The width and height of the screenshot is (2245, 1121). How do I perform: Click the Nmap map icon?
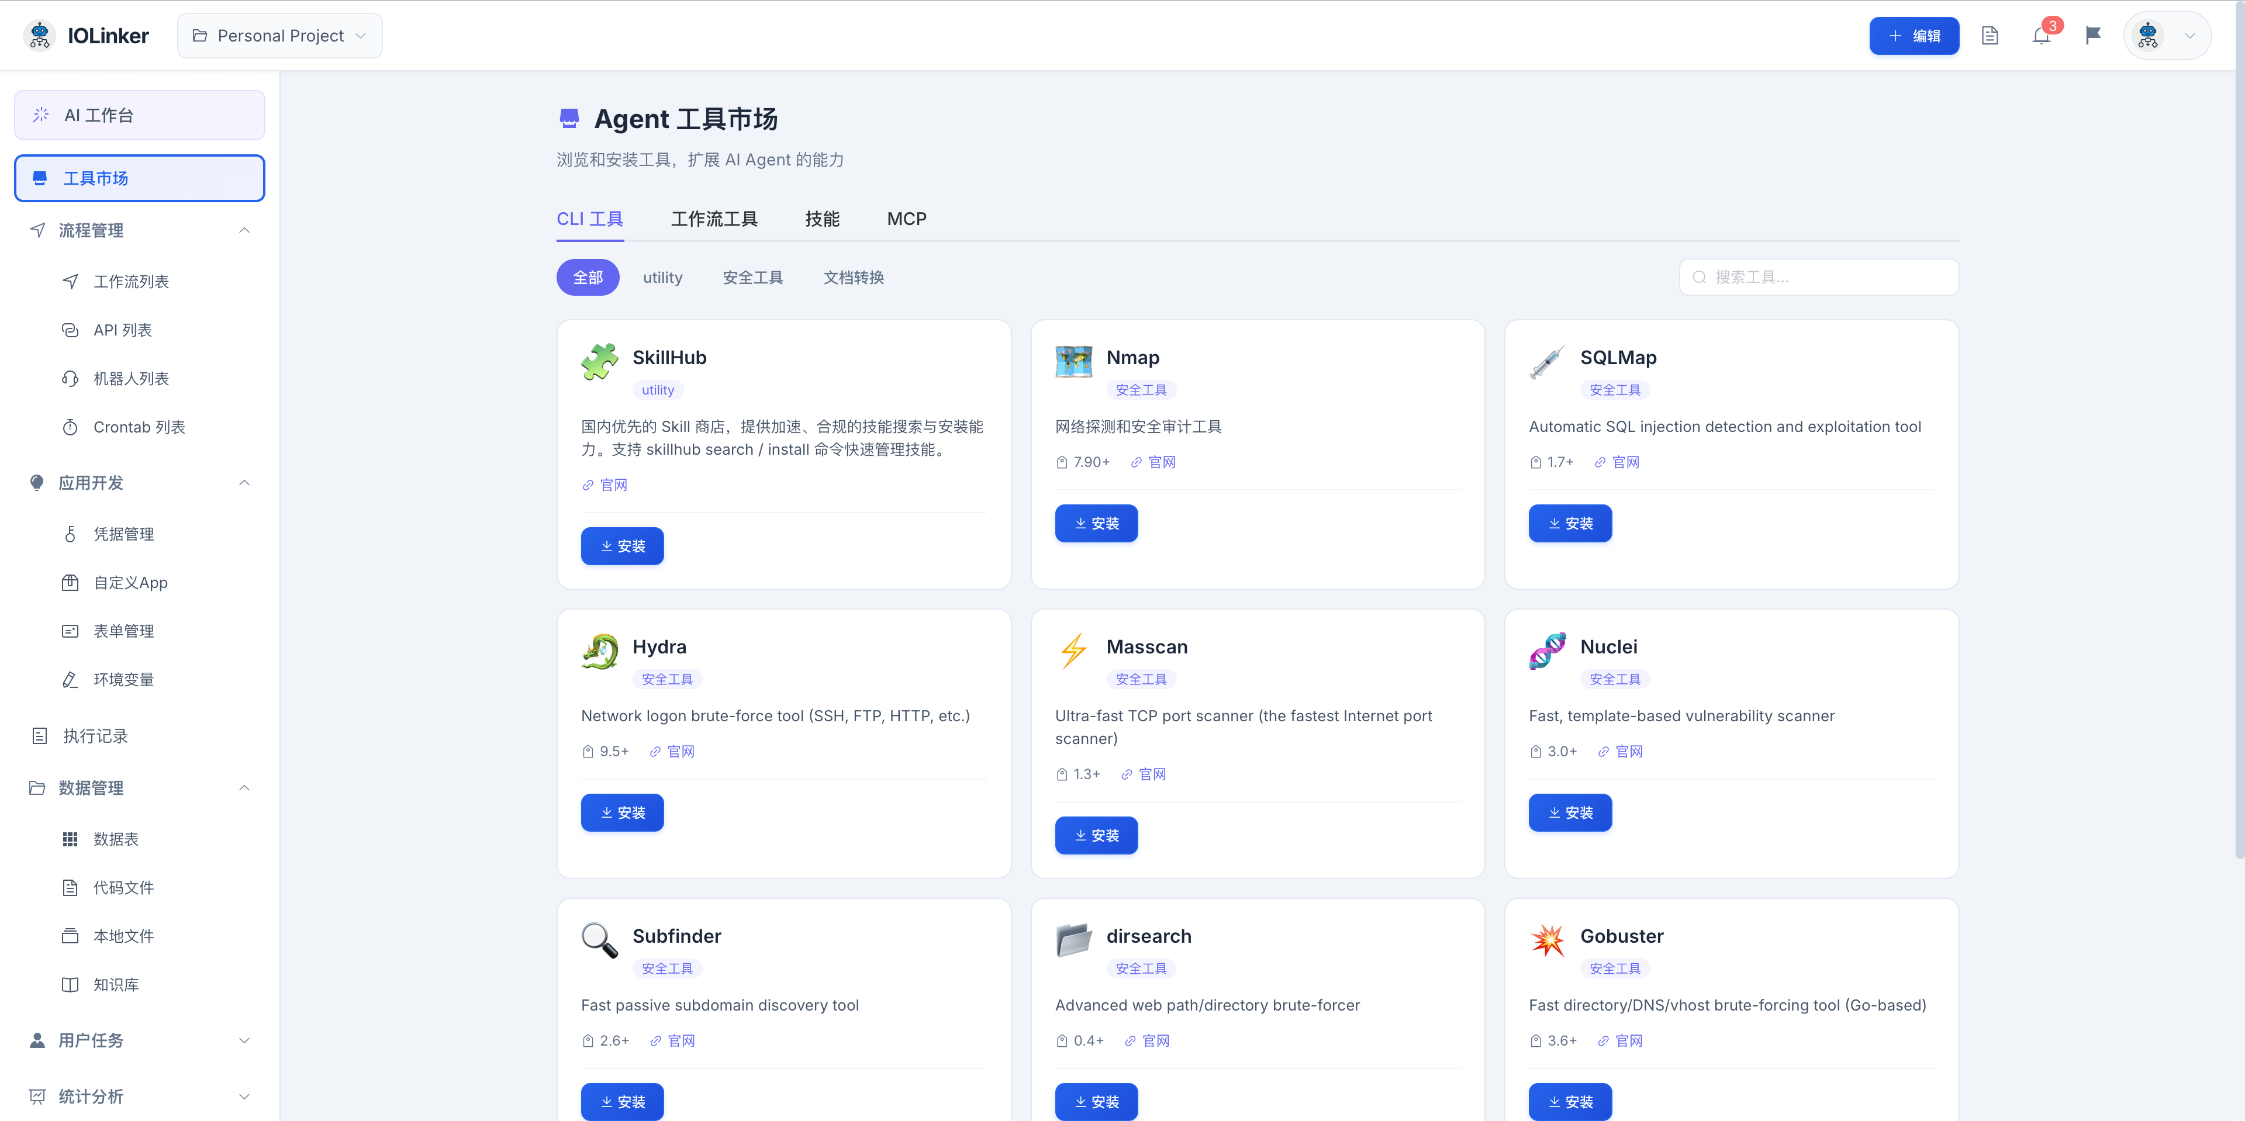tap(1074, 361)
